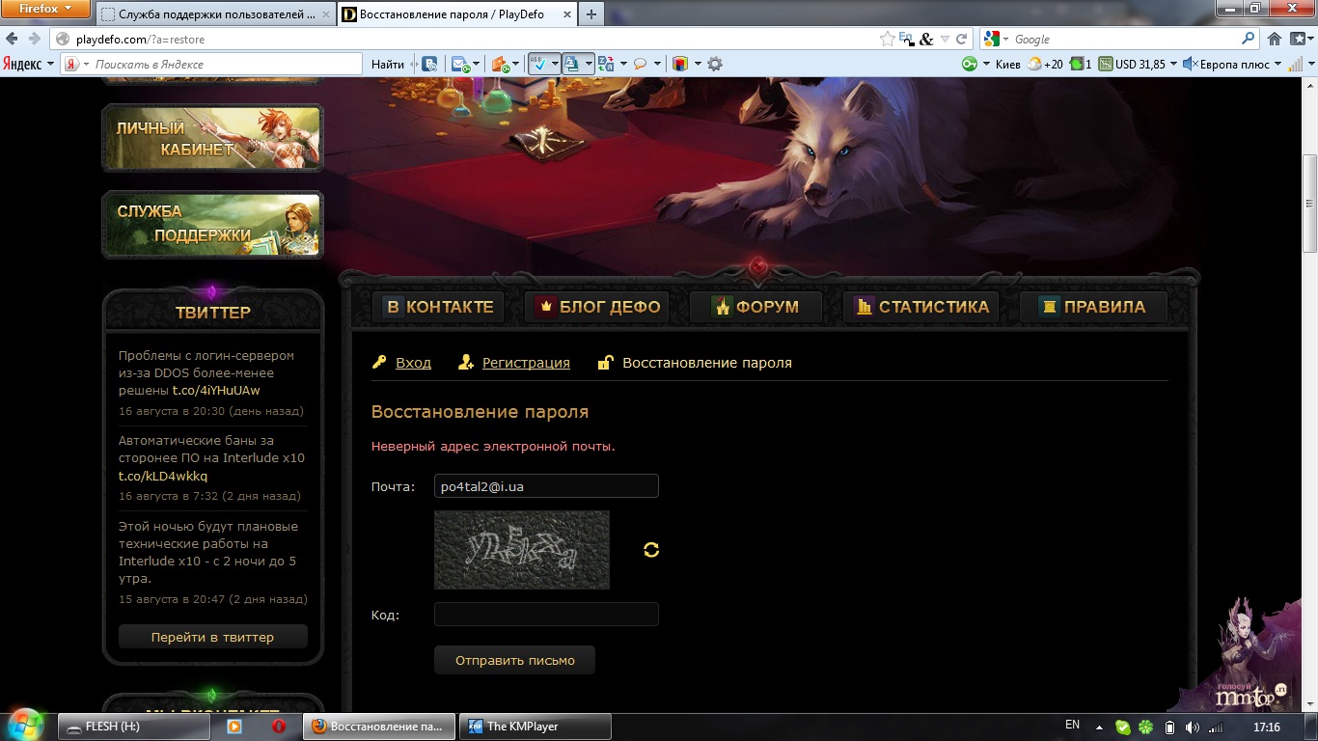Click the Почта email field
Image resolution: width=1318 pixels, height=741 pixels.
point(546,486)
